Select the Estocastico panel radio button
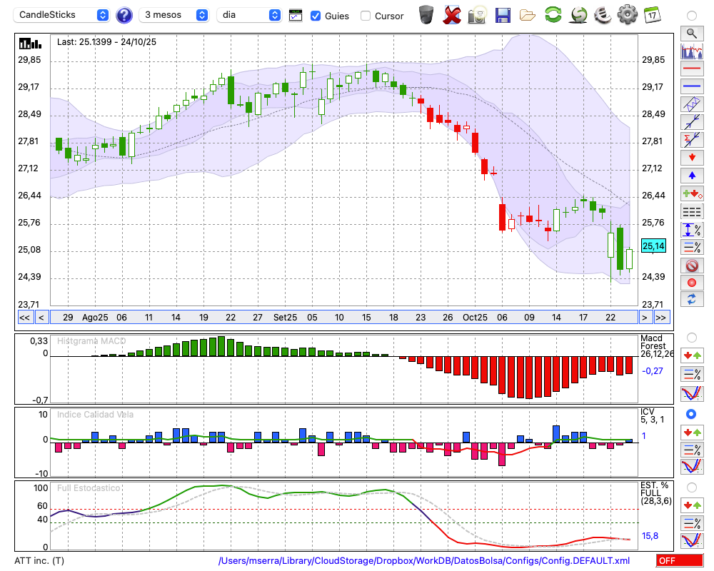This screenshot has width=714, height=571. [x=692, y=487]
